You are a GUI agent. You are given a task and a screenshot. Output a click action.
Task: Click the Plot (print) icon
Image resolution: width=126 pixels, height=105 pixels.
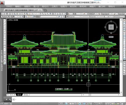(x=10, y=14)
